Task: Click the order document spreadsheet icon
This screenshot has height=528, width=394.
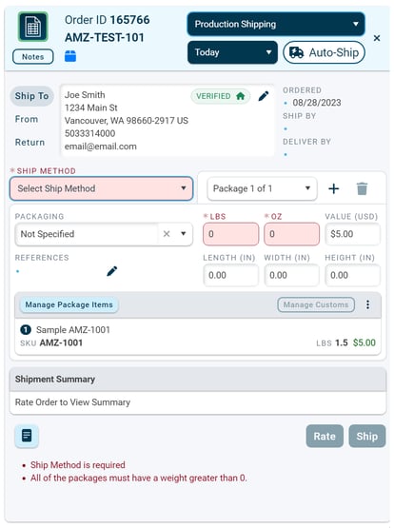Action: pyautogui.click(x=33, y=27)
